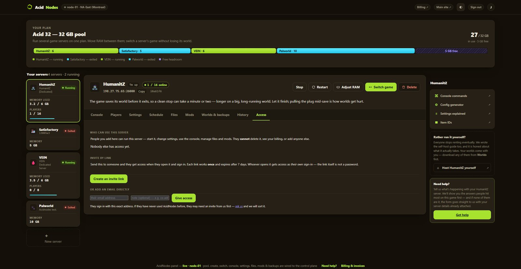Click the Get help button
This screenshot has height=269, width=521.
[x=462, y=215]
